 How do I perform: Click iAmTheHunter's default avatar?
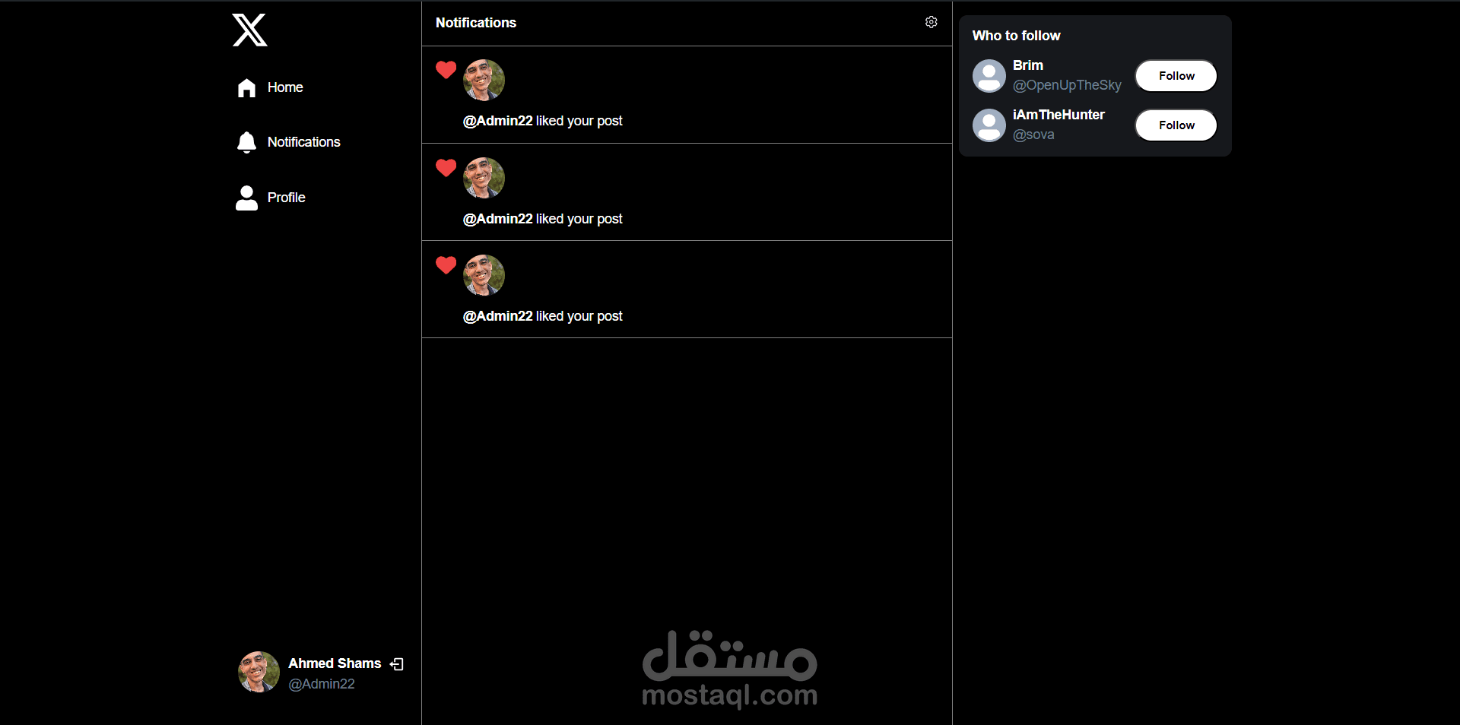[x=989, y=125]
